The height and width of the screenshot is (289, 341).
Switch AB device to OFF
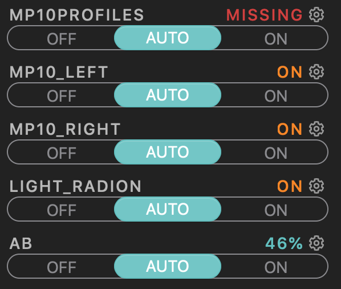tap(62, 267)
